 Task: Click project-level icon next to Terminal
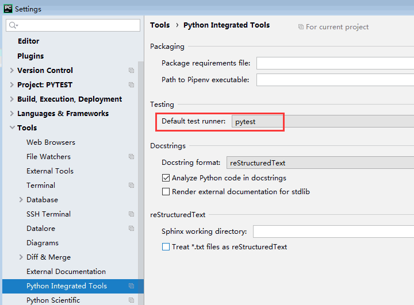pyautogui.click(x=131, y=185)
